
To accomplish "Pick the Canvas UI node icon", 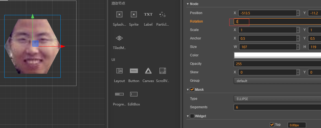I will (148, 71).
